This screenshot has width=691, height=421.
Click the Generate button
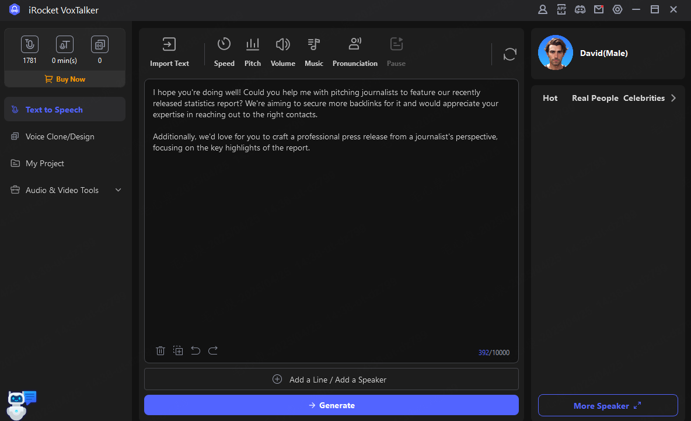click(331, 405)
